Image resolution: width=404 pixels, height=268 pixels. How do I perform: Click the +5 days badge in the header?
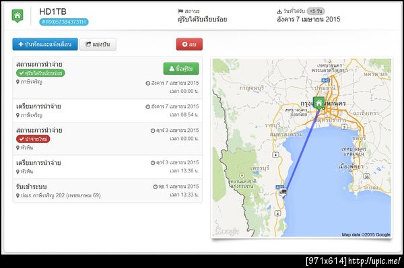316,11
